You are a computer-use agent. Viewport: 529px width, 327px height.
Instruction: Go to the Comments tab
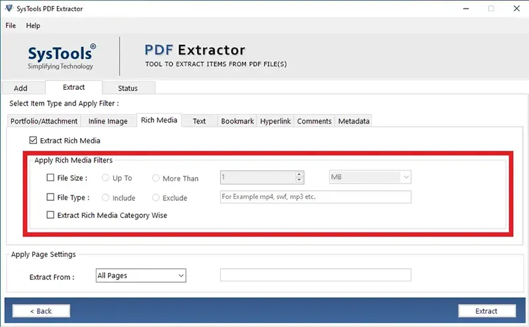click(314, 121)
